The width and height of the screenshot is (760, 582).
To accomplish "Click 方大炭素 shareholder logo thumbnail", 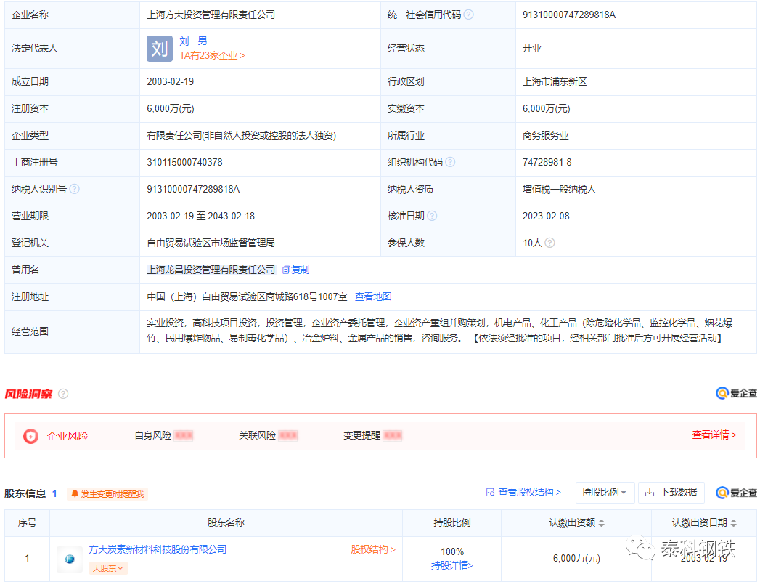I will coord(70,559).
